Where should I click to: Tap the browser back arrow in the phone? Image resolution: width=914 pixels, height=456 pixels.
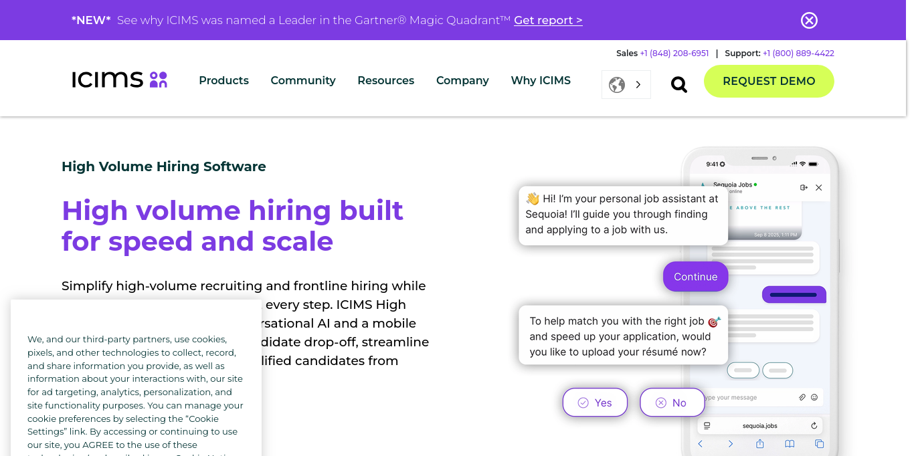701,444
